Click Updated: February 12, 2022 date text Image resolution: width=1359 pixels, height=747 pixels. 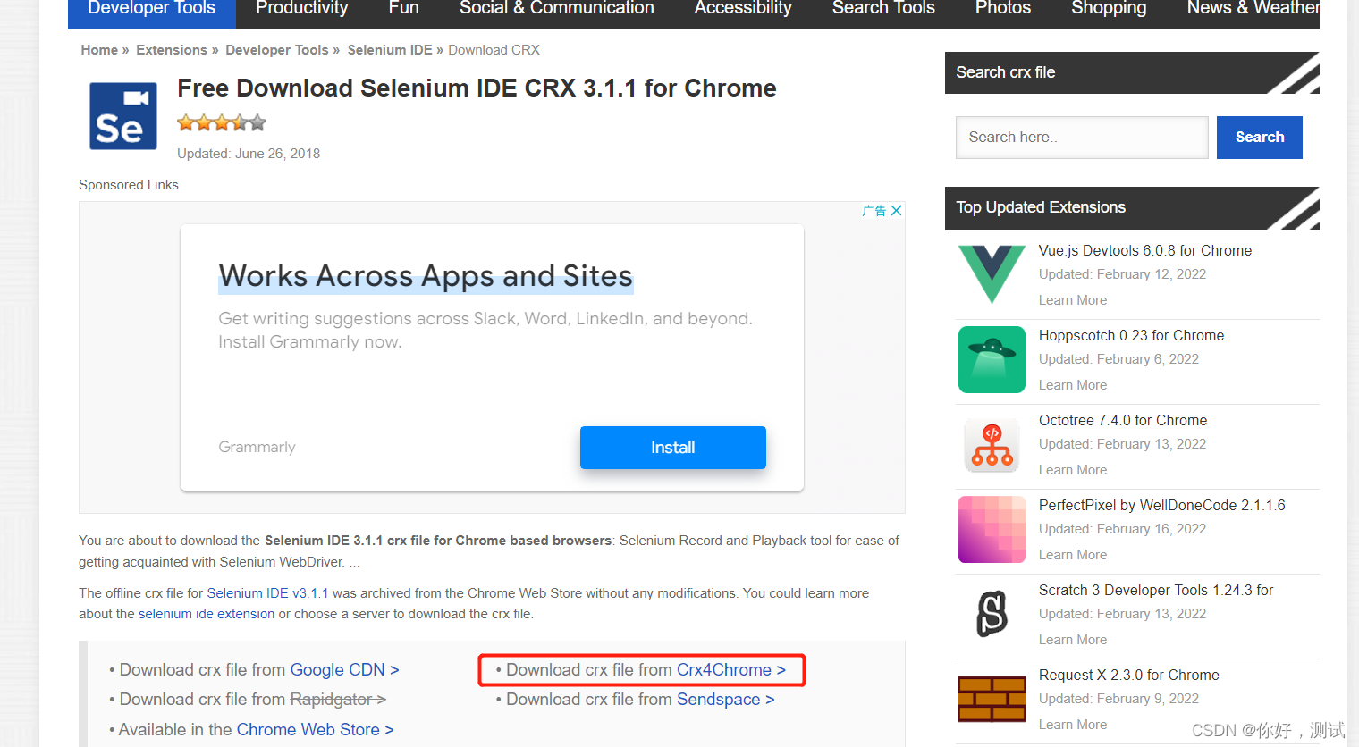tap(1123, 274)
